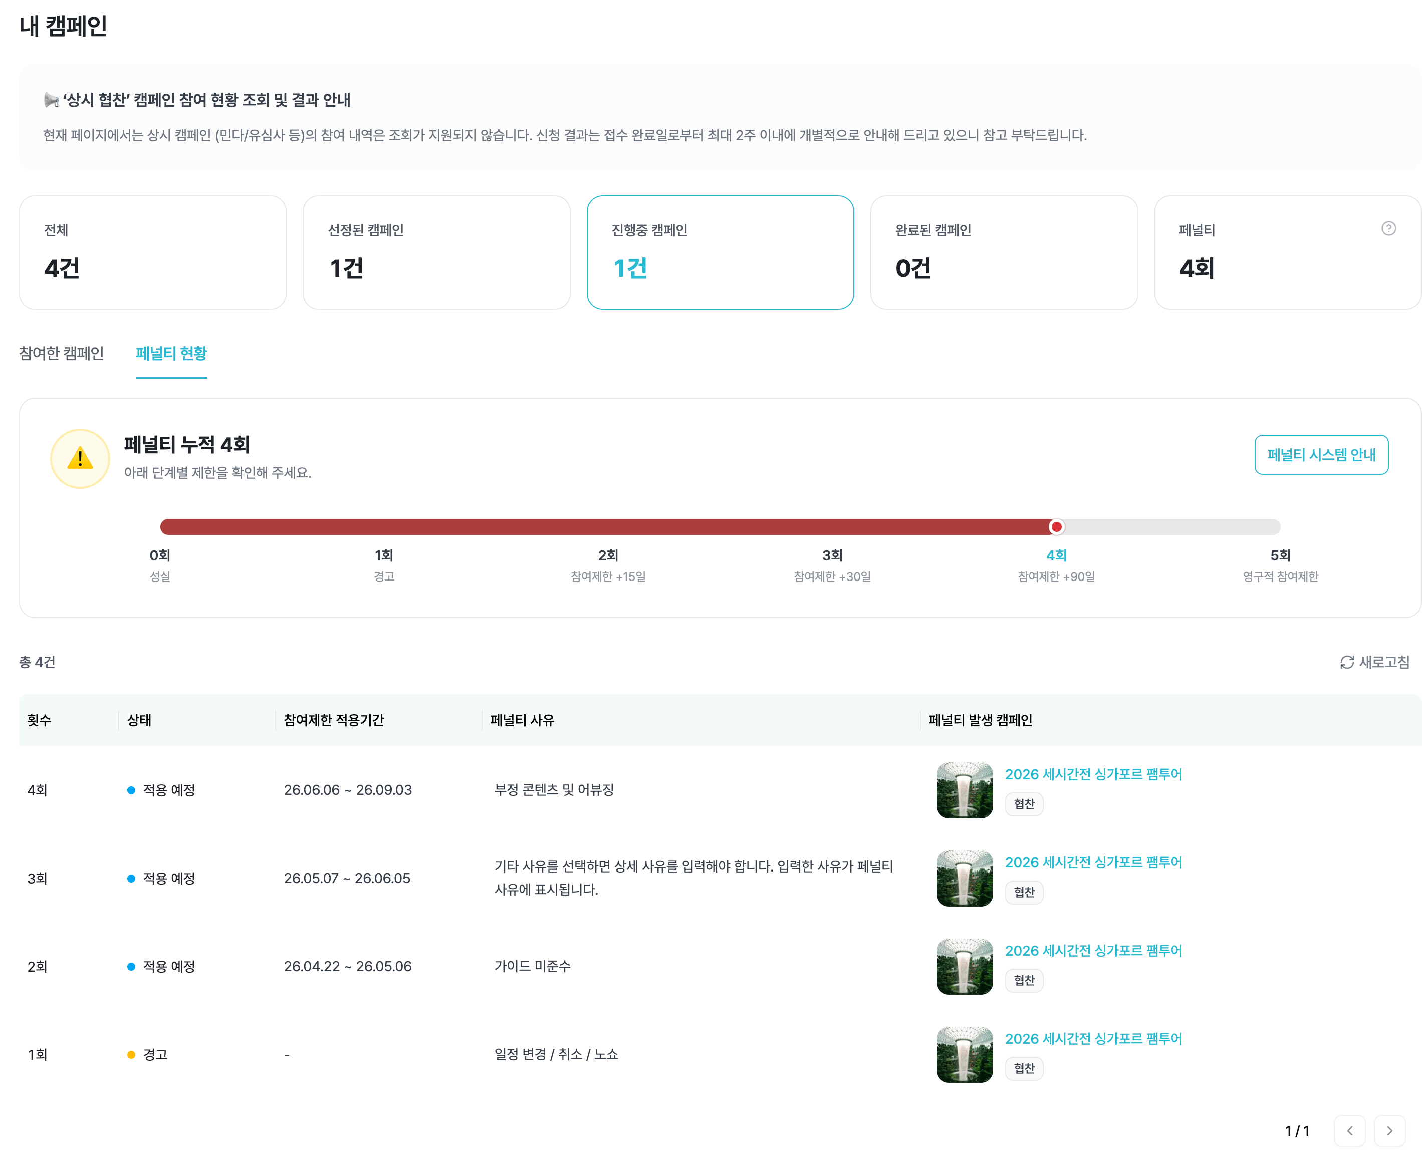Screen dimensions: 1422x1161
Task: Click the penalty help question-mark icon
Action: tap(1388, 229)
